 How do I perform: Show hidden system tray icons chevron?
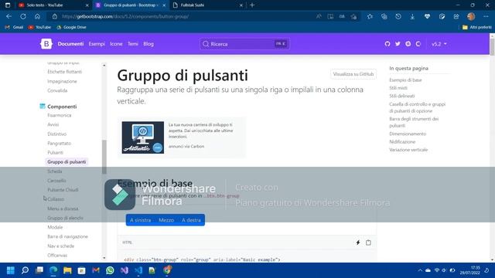[x=419, y=270]
